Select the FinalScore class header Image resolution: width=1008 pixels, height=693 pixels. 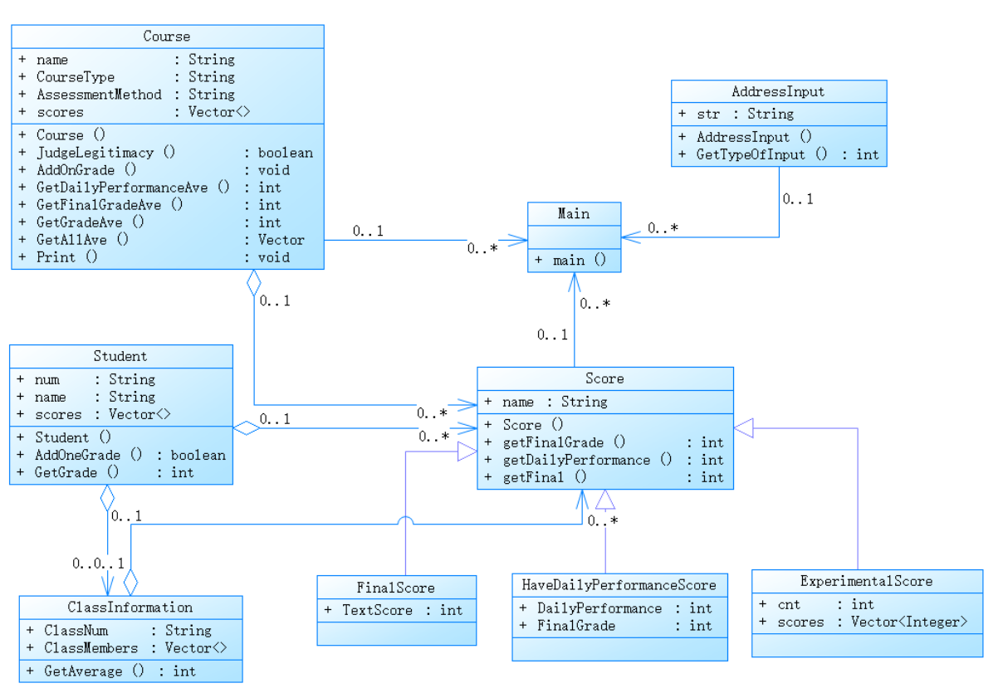pos(396,588)
